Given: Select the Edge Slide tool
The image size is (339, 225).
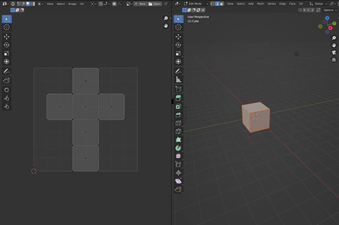Looking at the screenshot, I should tap(178, 165).
